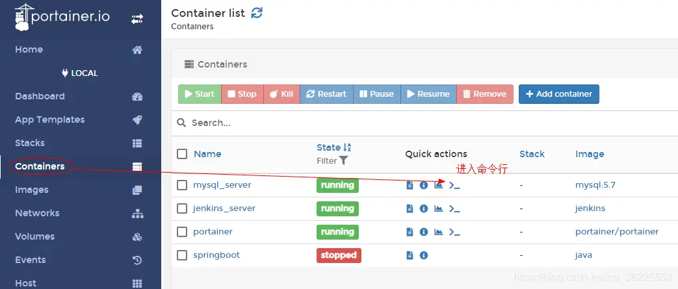Screen dimensions: 678x289
Task: Open logs icon for jenkins_server
Action: coord(410,208)
